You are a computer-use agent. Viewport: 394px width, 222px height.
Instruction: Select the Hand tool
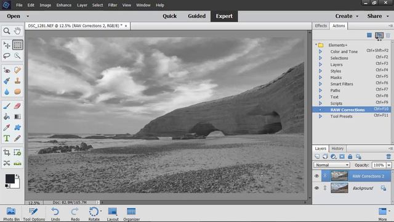(17, 31)
